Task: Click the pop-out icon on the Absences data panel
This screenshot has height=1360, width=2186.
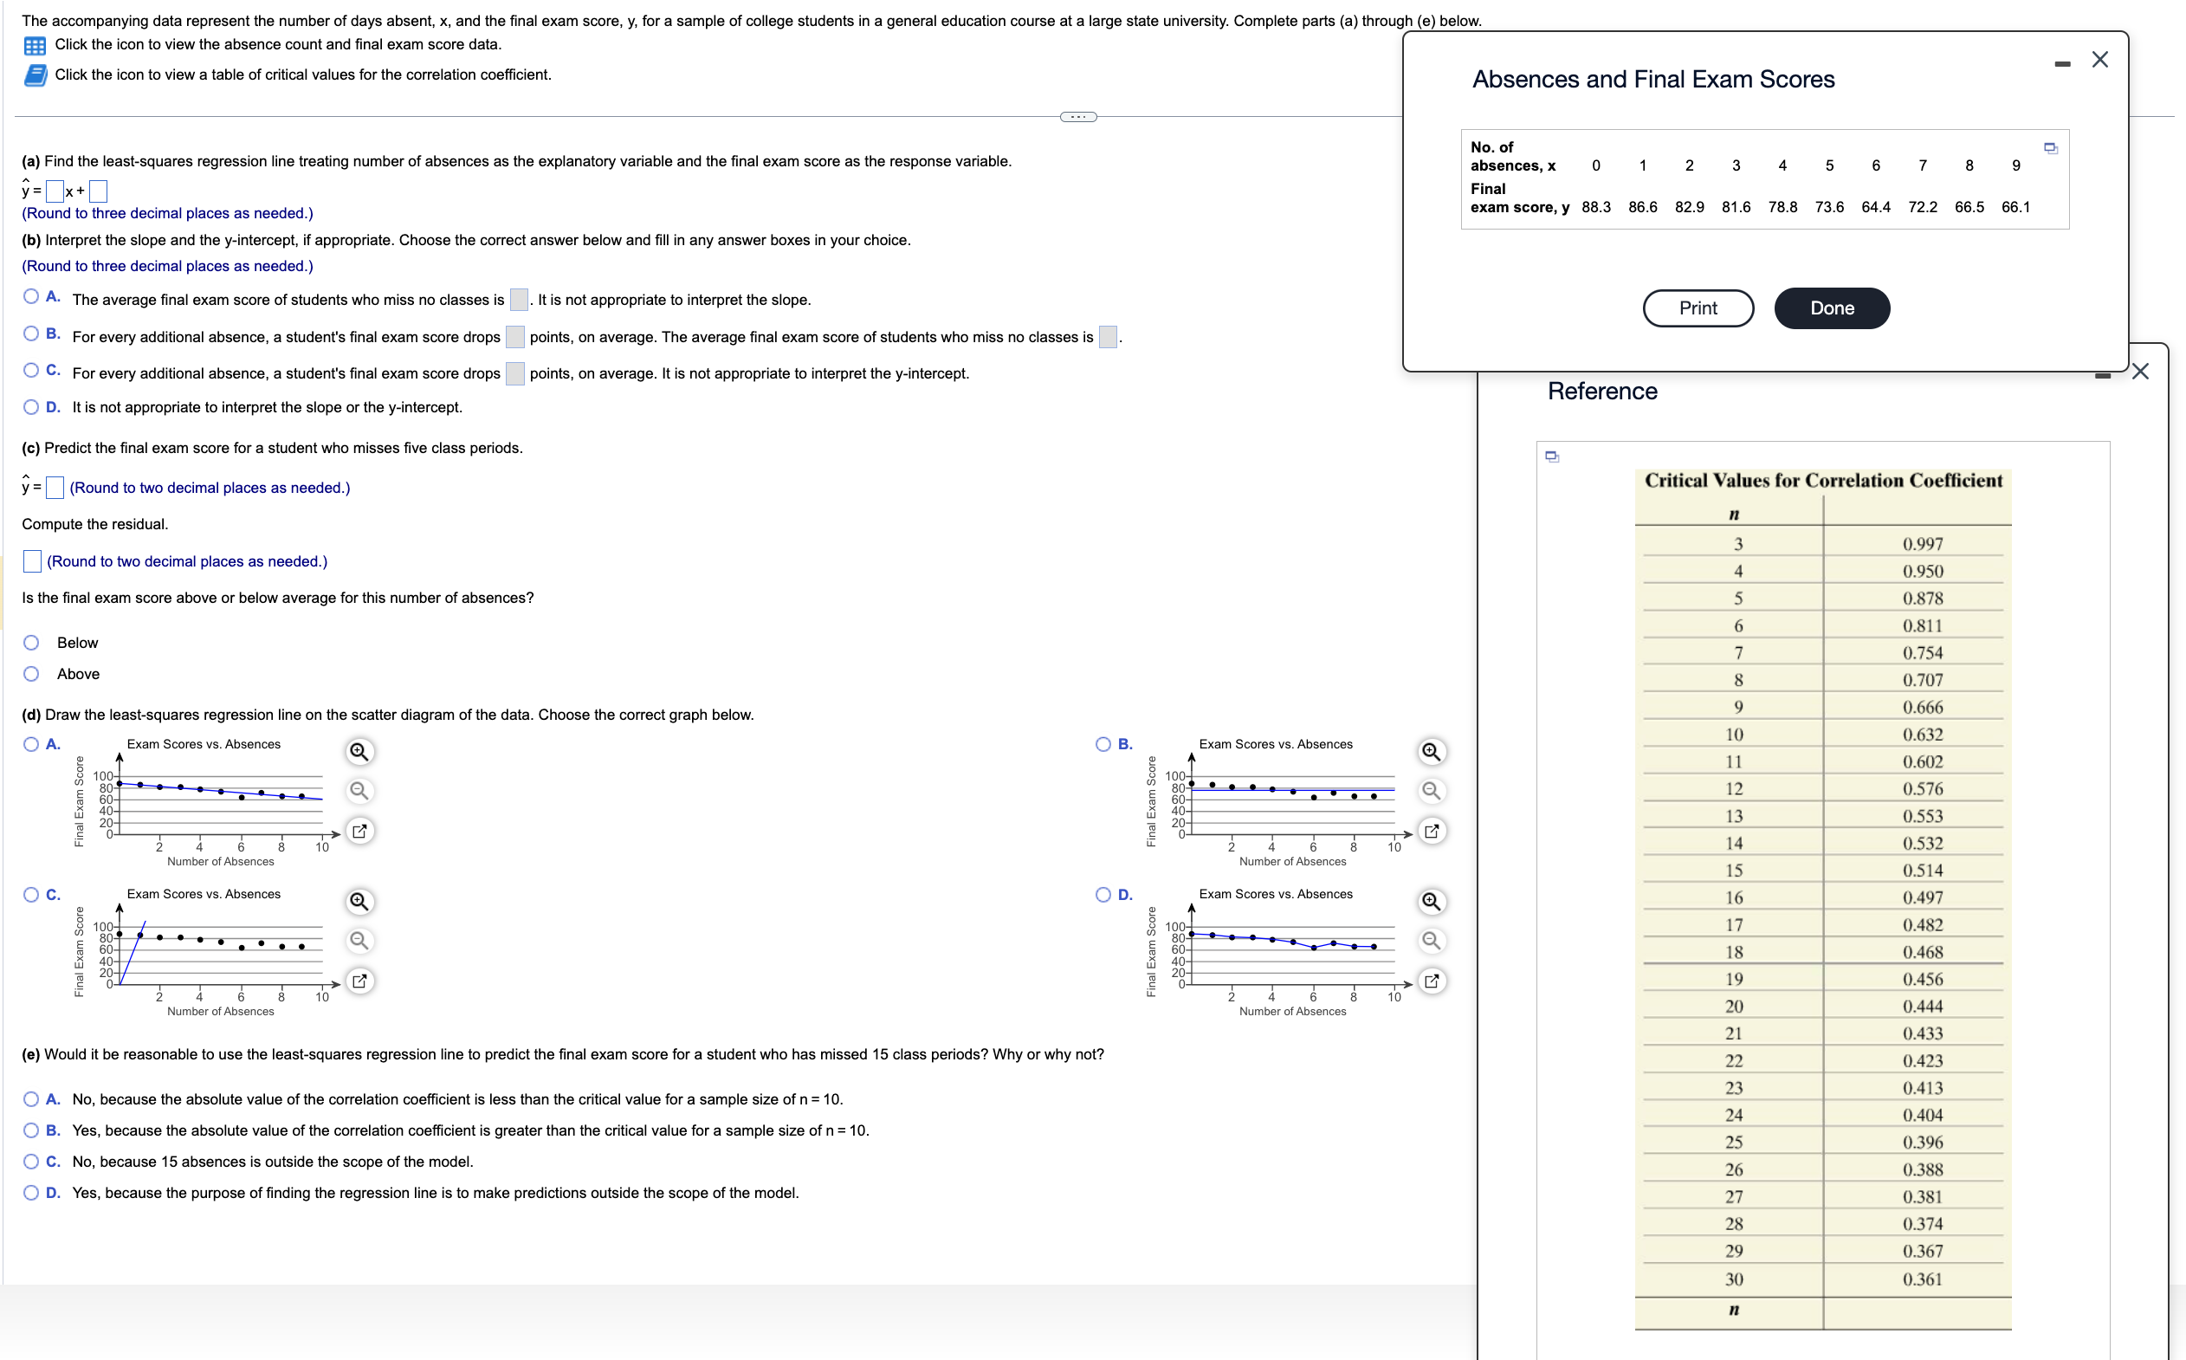Action: tap(2051, 146)
